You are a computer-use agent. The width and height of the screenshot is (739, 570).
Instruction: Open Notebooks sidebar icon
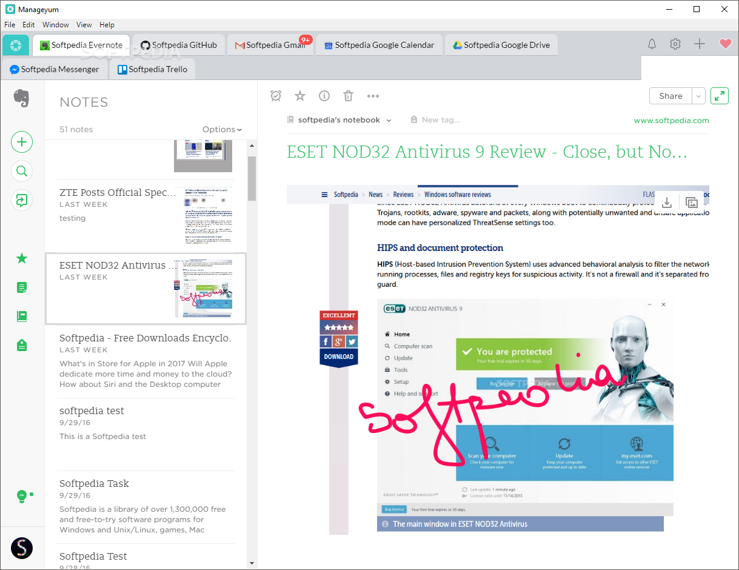(22, 317)
